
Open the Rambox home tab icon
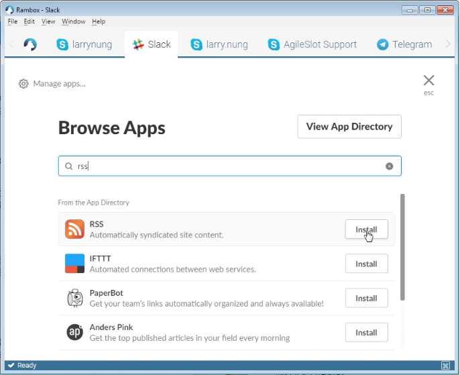pos(30,44)
